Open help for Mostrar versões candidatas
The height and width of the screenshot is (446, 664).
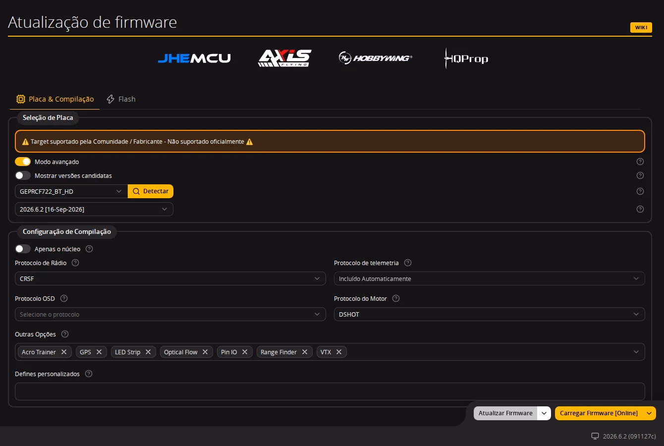pos(640,175)
